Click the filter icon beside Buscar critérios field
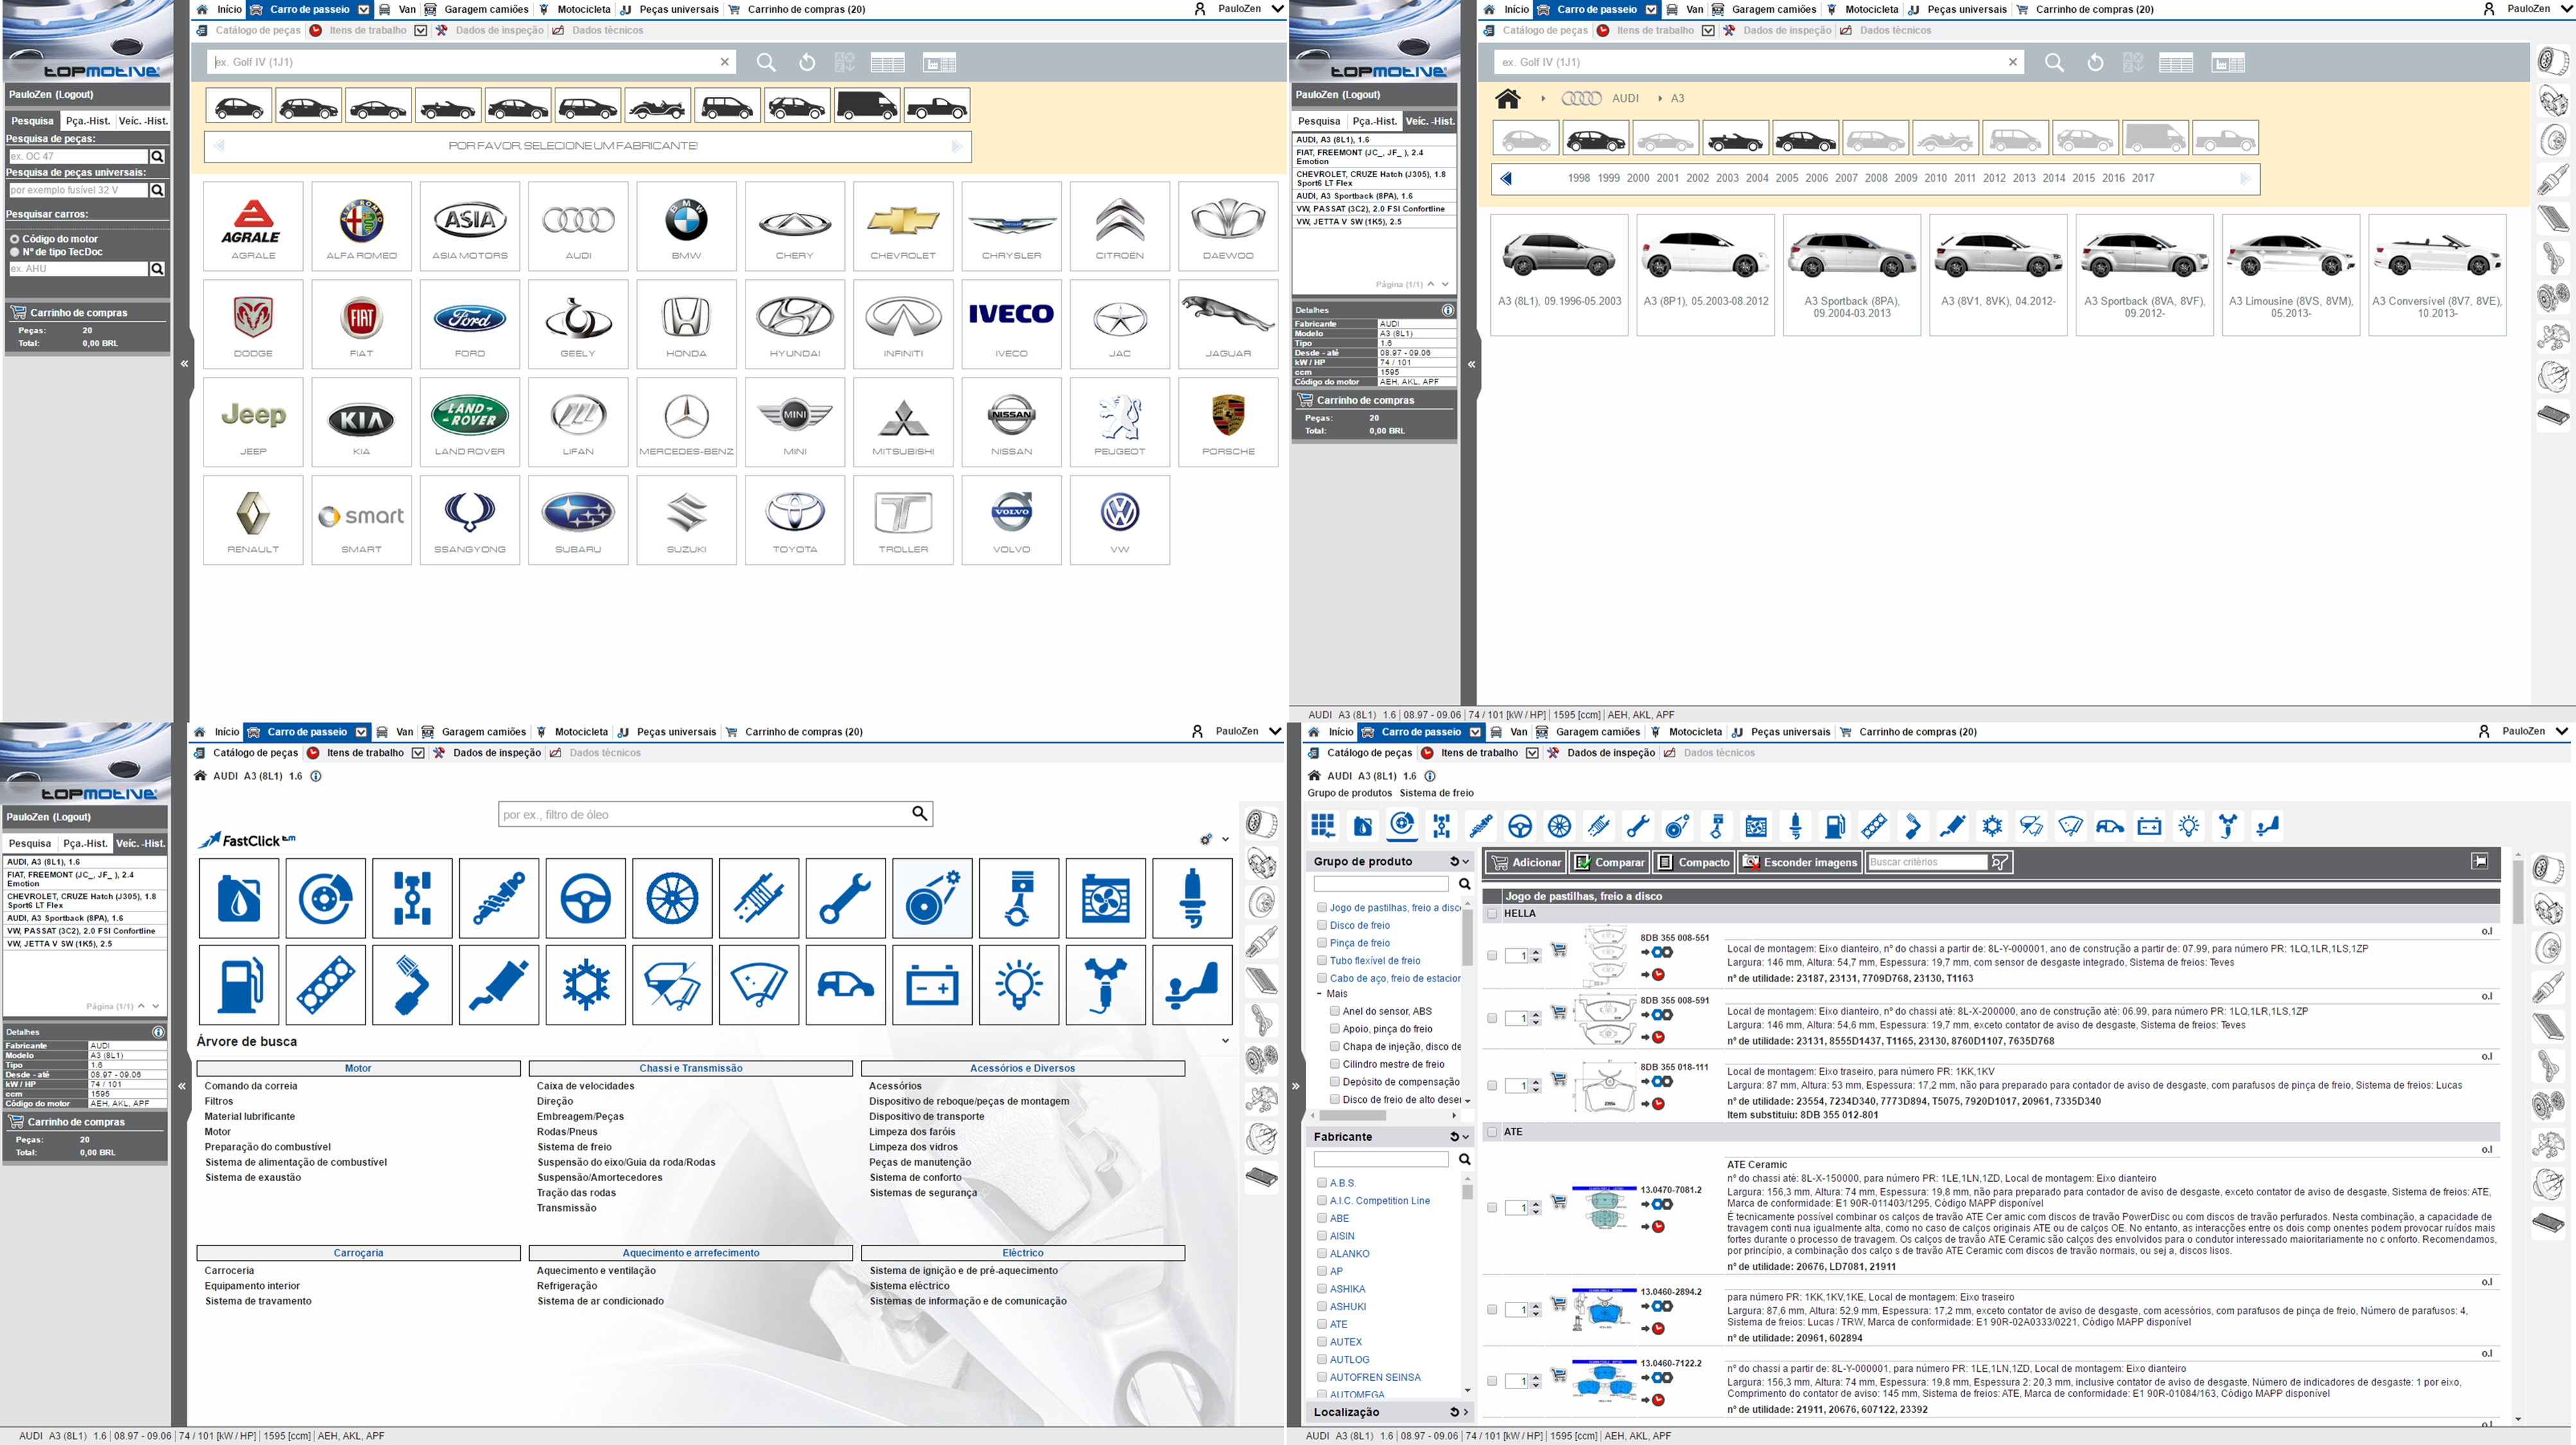The width and height of the screenshot is (2576, 1445). (1999, 862)
